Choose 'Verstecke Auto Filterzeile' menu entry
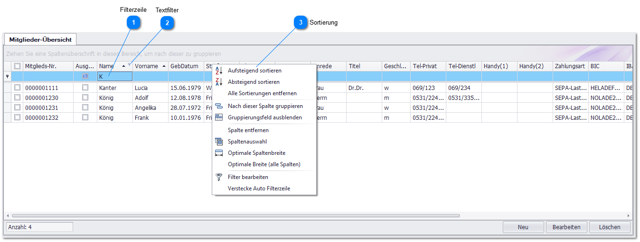This screenshot has height=242, width=640. (259, 188)
